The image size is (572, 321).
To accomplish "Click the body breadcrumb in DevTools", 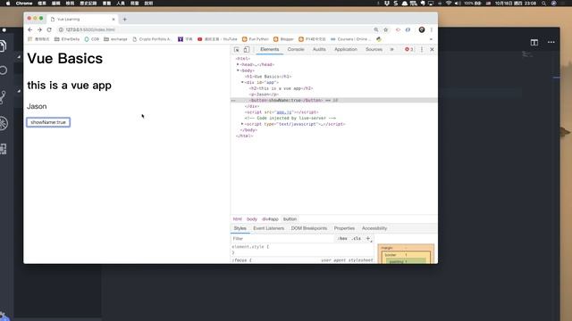I will (x=252, y=219).
